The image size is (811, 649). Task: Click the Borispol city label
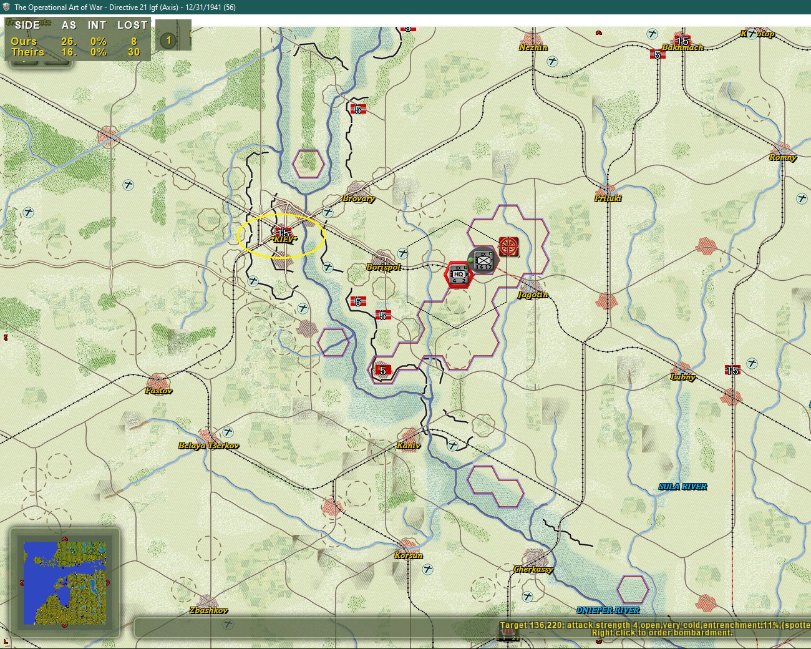click(383, 267)
